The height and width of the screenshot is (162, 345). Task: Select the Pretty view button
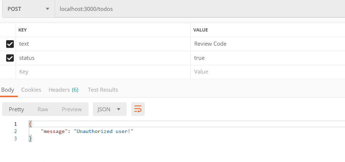16,109
